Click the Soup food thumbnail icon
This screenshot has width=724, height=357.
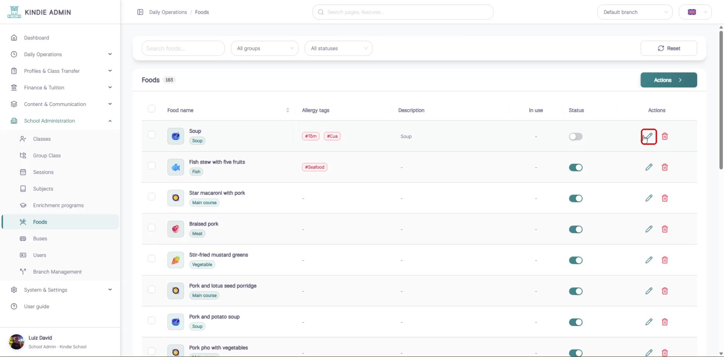pyautogui.click(x=176, y=136)
